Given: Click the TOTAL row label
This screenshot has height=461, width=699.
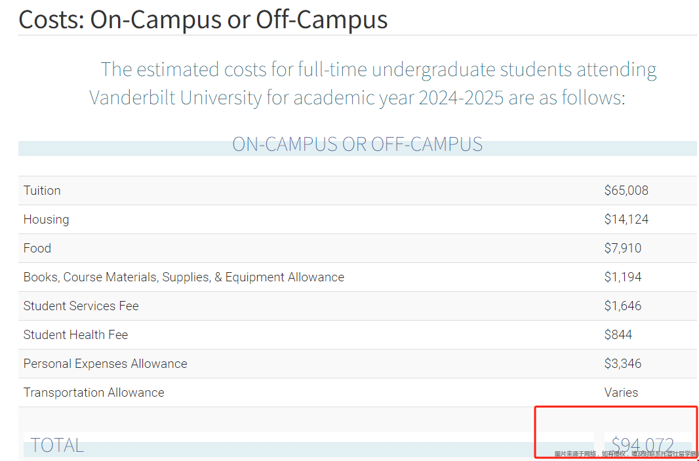Looking at the screenshot, I should click(57, 445).
